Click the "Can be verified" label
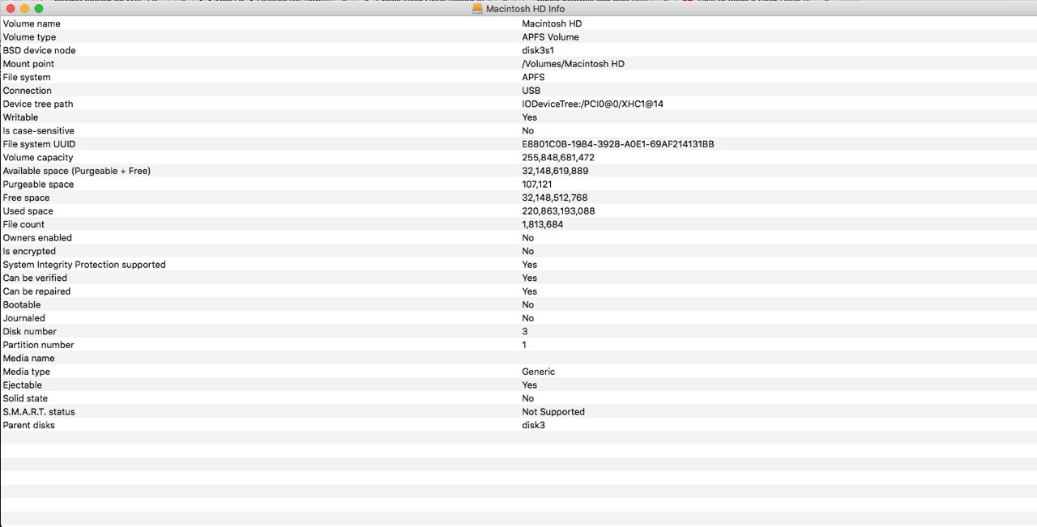This screenshot has width=1037, height=527. (x=35, y=278)
